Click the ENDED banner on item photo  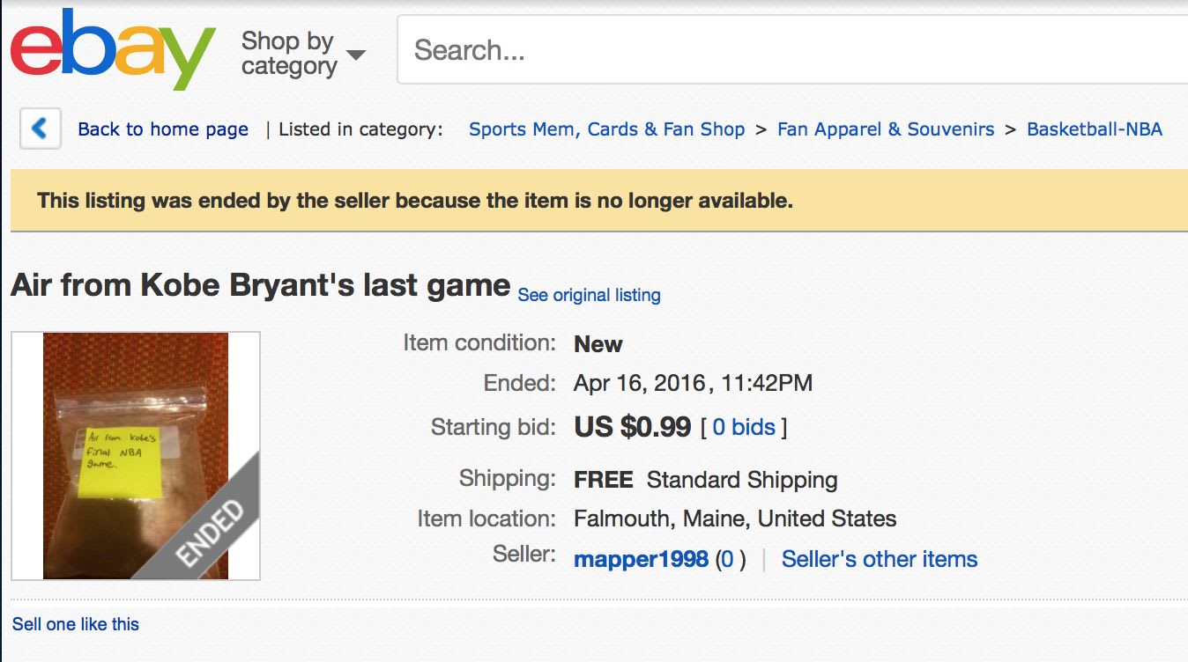pos(209,533)
